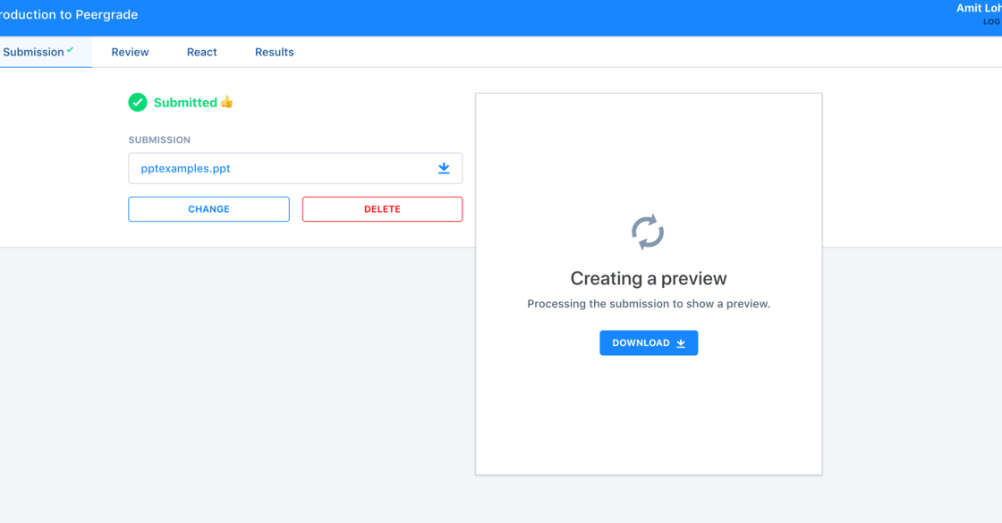Select the Submission tab
The image size is (1002, 523).
click(x=34, y=52)
